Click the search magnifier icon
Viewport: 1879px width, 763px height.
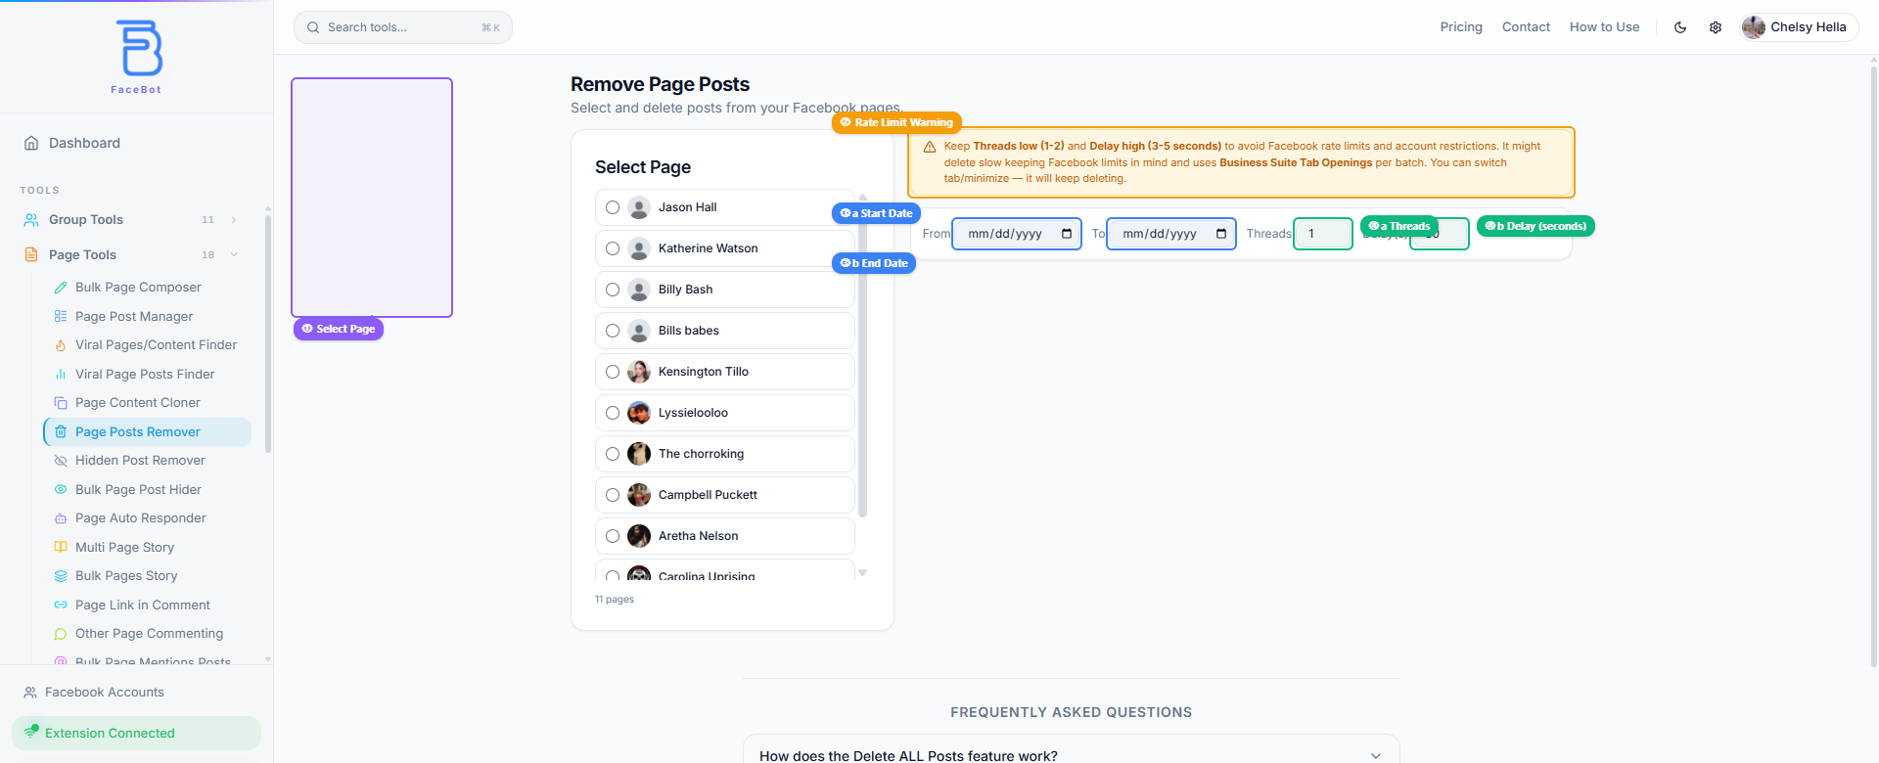313,27
